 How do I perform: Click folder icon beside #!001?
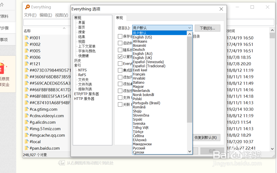[x=27, y=38]
